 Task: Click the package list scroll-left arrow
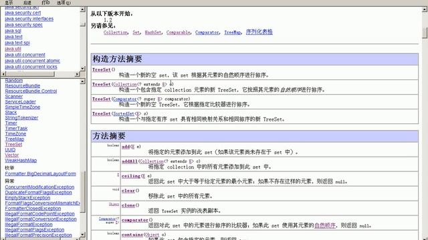point(3,74)
